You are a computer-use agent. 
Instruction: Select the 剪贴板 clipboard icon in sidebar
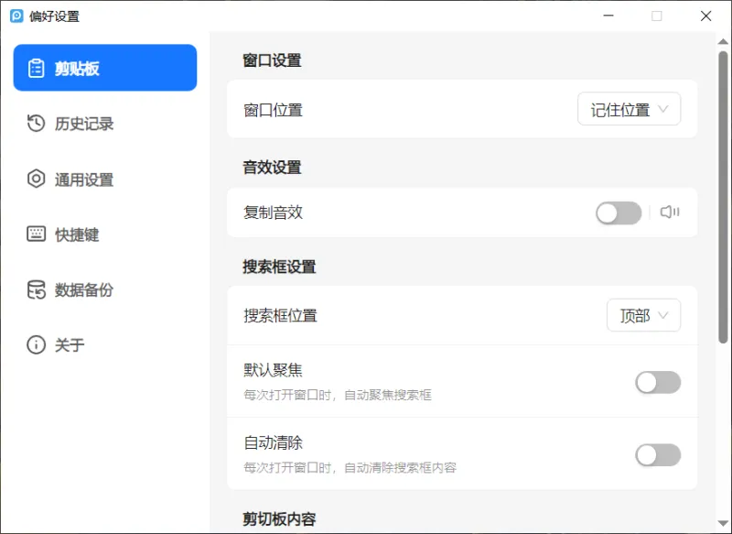pyautogui.click(x=37, y=67)
